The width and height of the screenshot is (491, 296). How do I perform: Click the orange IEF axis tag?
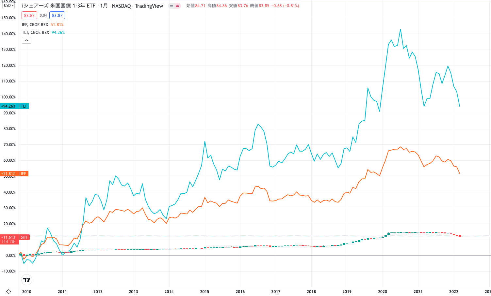pyautogui.click(x=24, y=174)
